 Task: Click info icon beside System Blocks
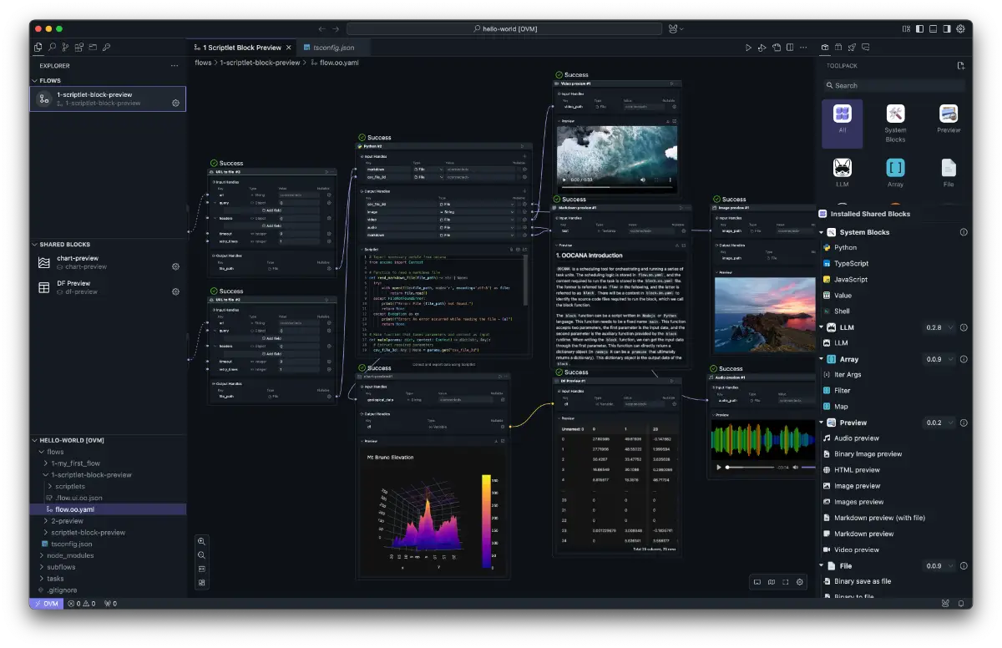(x=964, y=232)
